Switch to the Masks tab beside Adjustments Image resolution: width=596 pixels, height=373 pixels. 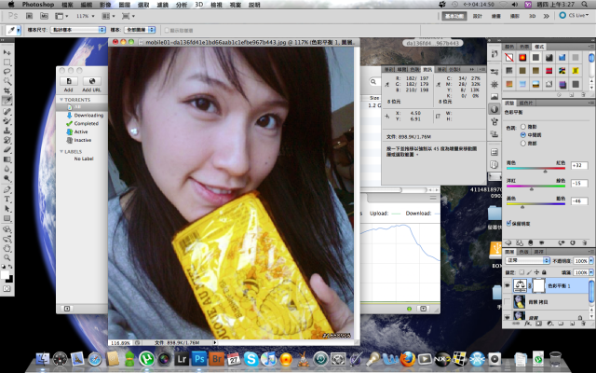[526, 104]
